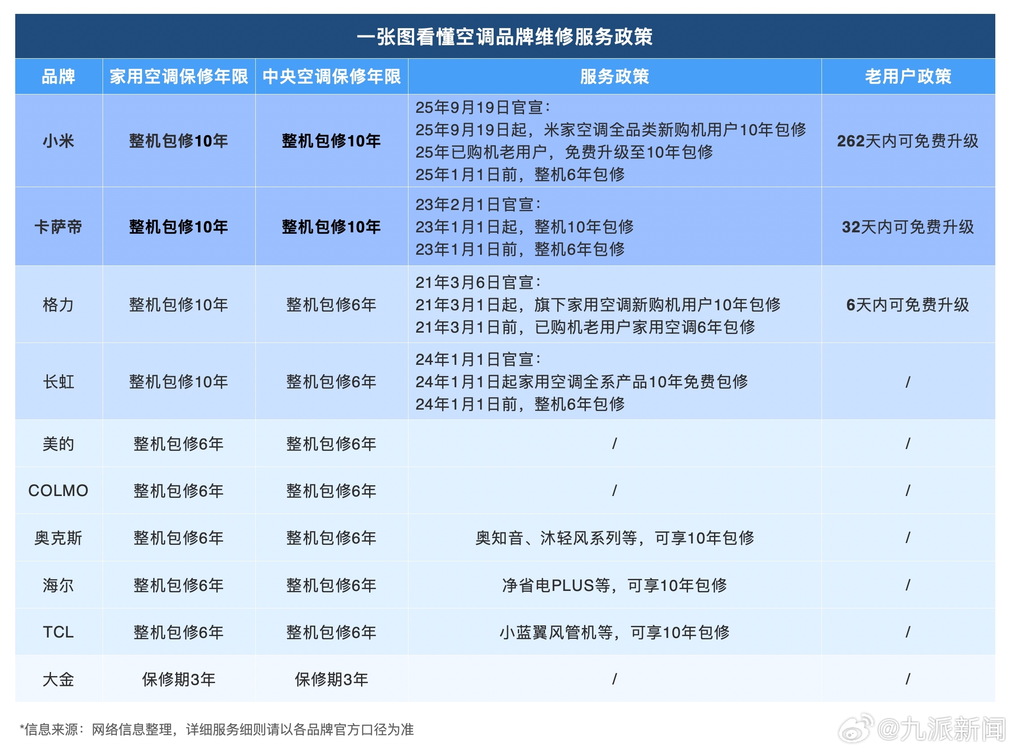Click 262天内可免费升级 in 小米 row

pyautogui.click(x=908, y=141)
